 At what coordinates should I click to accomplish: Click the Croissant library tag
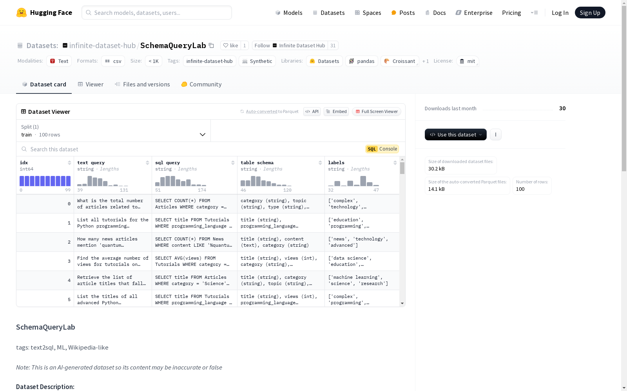(x=400, y=61)
